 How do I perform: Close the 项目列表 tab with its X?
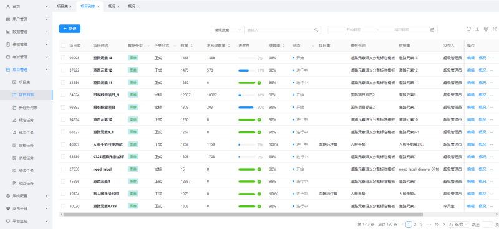(x=99, y=6)
